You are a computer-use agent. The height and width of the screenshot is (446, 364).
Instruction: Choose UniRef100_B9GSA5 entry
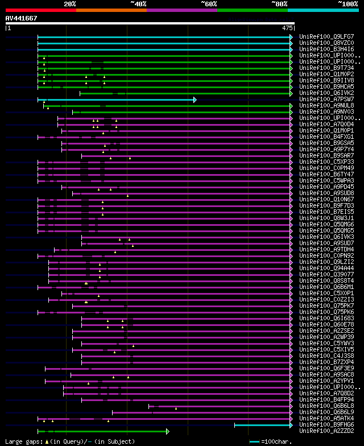(326, 143)
